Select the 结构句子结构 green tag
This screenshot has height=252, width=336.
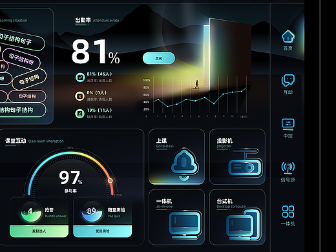coord(21,110)
